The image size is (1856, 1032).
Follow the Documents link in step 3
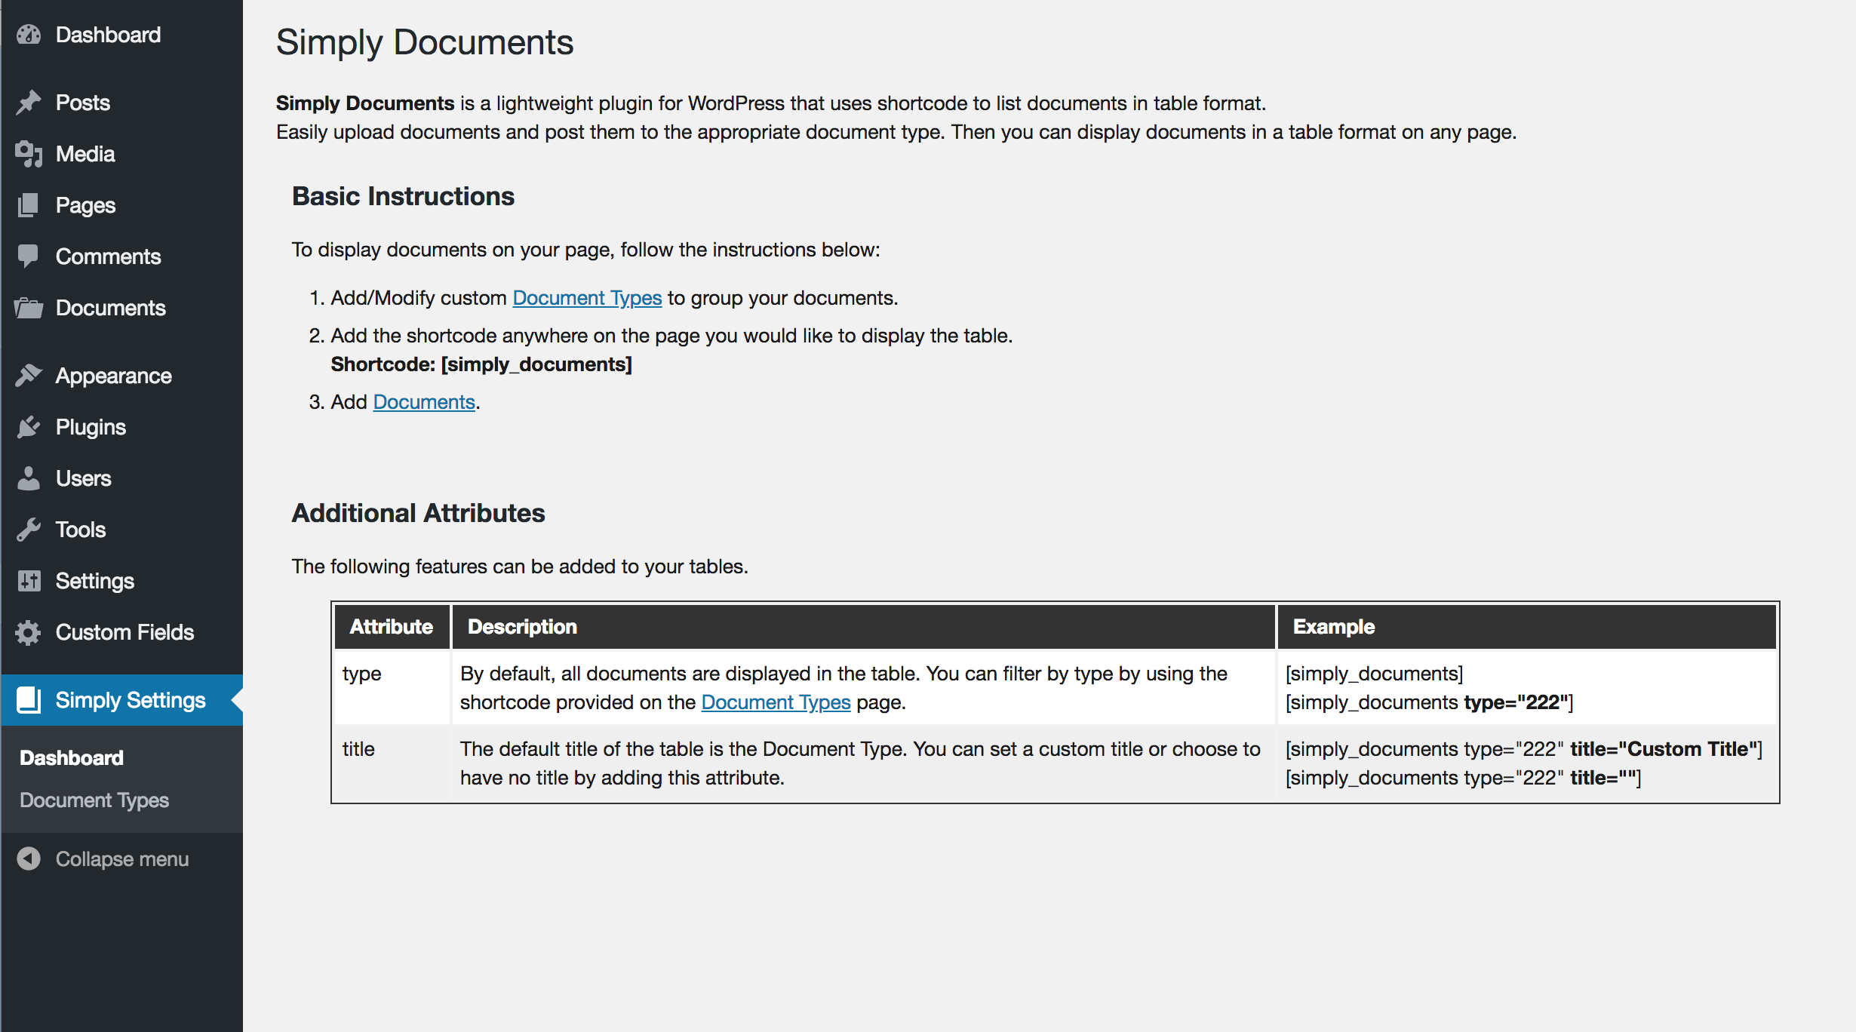click(x=424, y=402)
